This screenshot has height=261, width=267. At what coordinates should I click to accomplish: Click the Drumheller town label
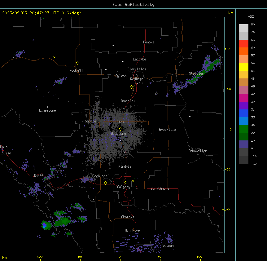(198, 151)
